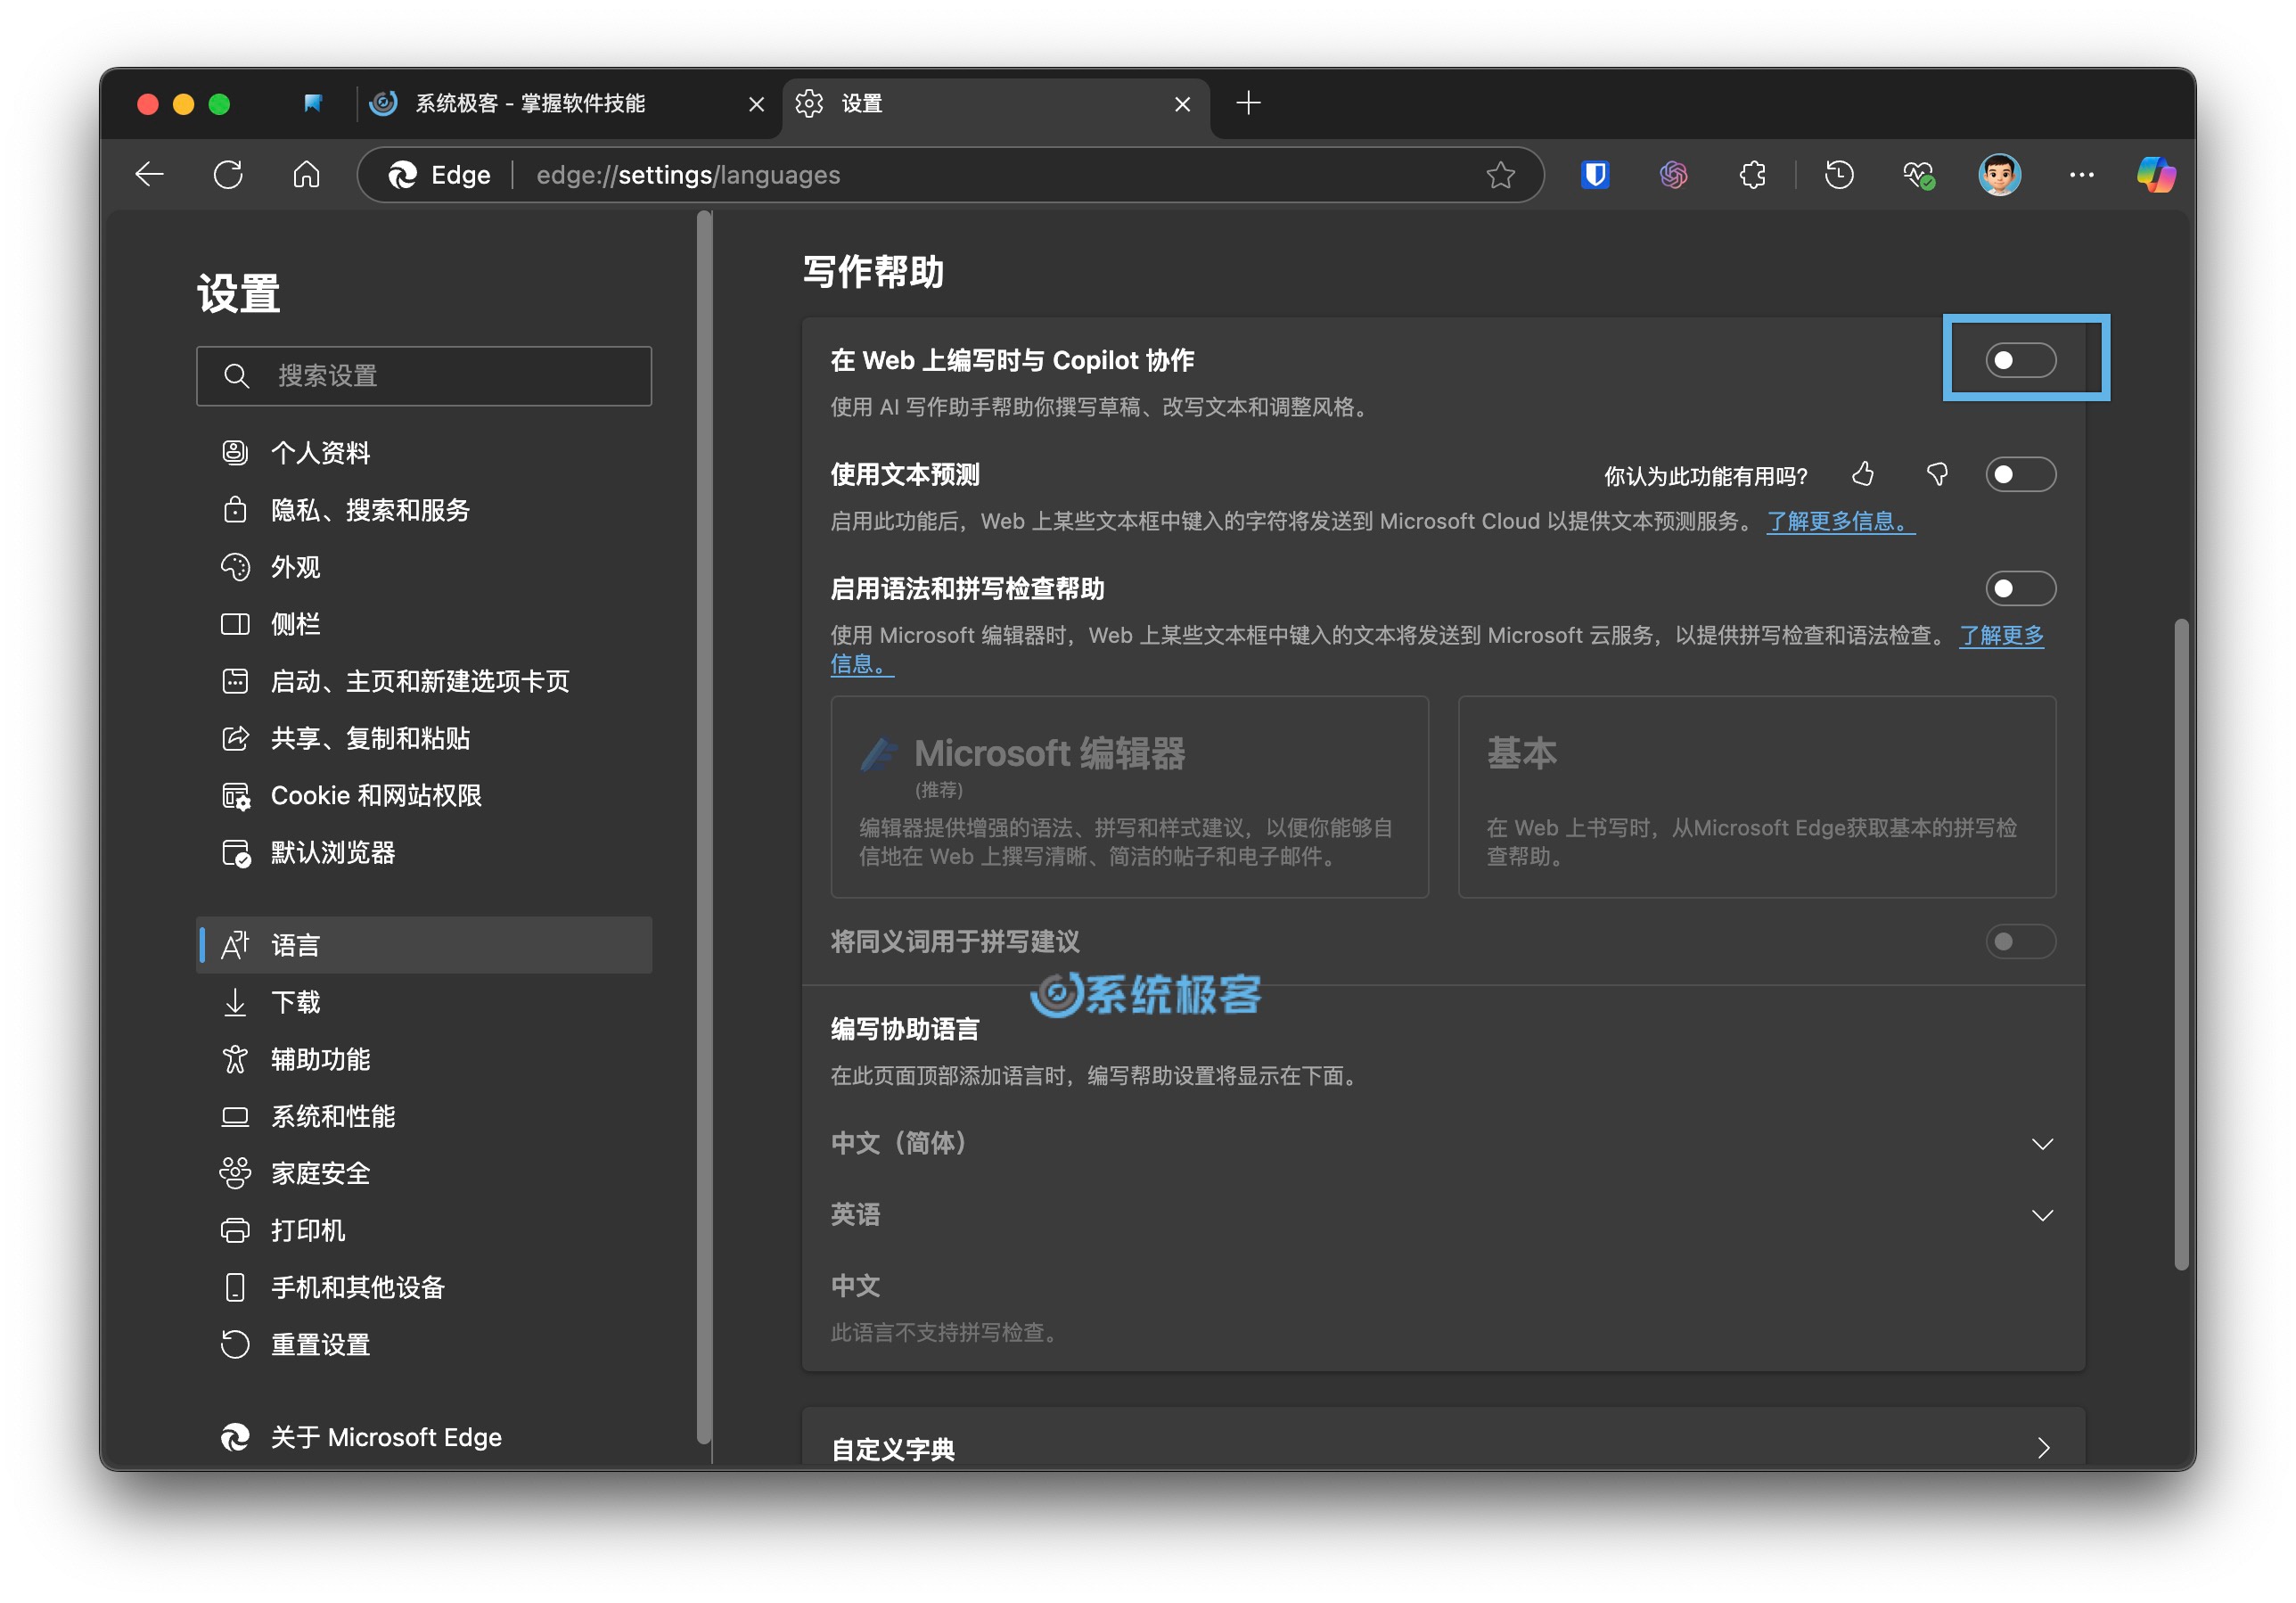
Task: Expand 英语 language row
Action: click(1443, 1215)
